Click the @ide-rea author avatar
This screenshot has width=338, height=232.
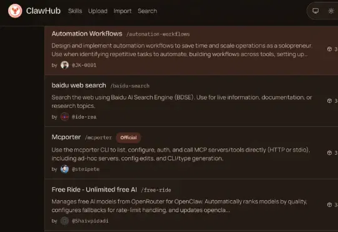tap(64, 117)
